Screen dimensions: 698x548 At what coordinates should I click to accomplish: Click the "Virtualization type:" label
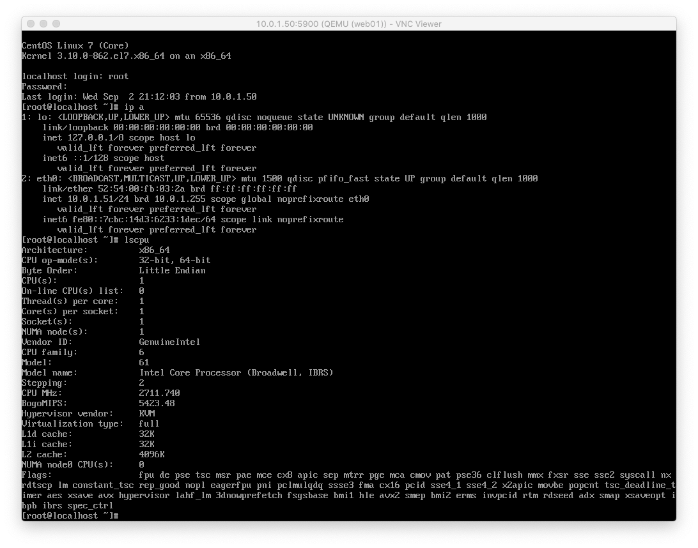73,424
